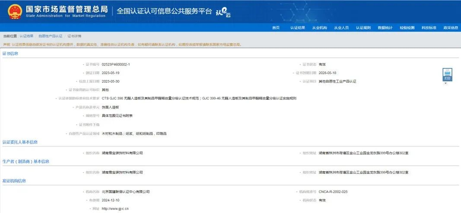Click the 认e云 logo in the header

(x=223, y=12)
